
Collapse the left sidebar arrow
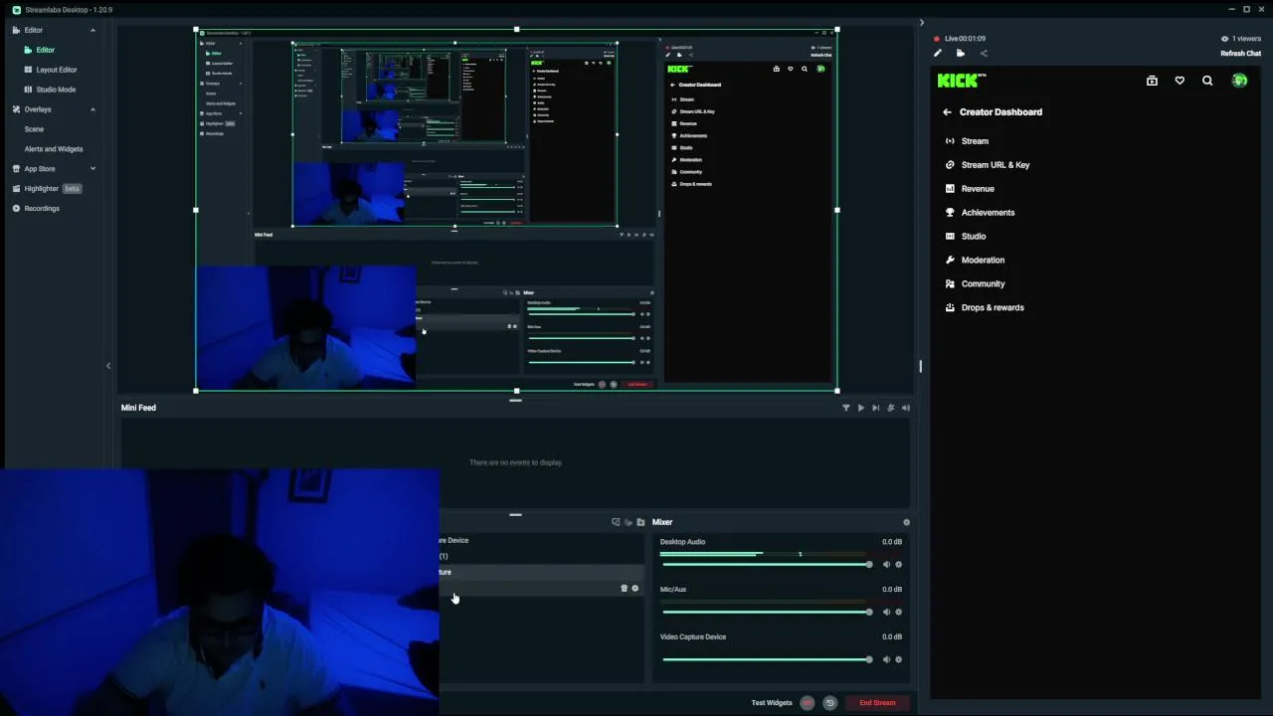pos(108,366)
